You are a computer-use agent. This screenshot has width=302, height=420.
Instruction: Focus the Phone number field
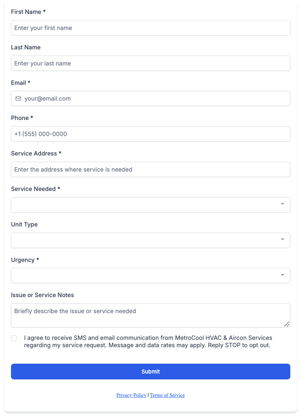151,134
